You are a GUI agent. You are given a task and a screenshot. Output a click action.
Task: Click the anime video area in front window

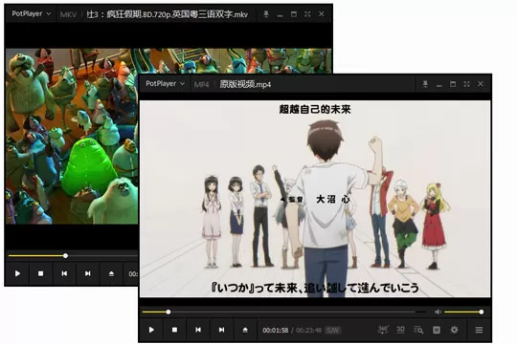pyautogui.click(x=315, y=199)
